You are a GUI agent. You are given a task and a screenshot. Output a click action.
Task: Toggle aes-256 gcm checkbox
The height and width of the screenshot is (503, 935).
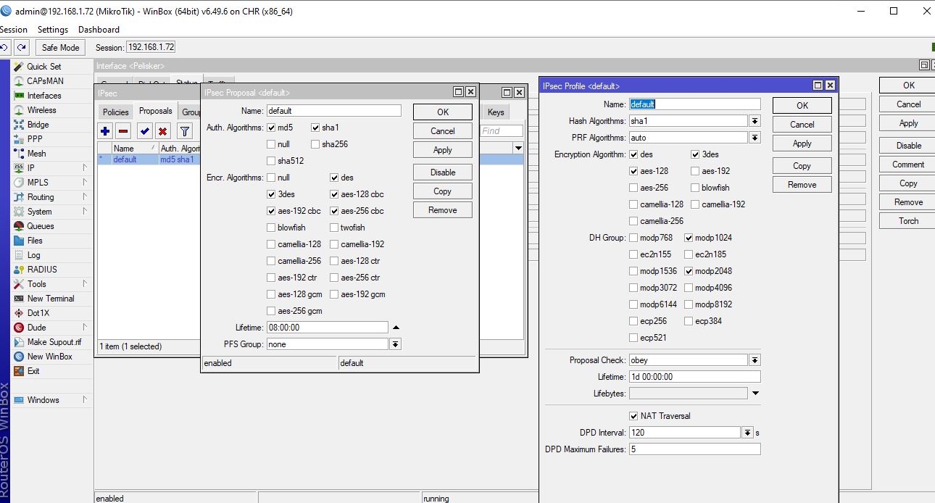pos(271,311)
